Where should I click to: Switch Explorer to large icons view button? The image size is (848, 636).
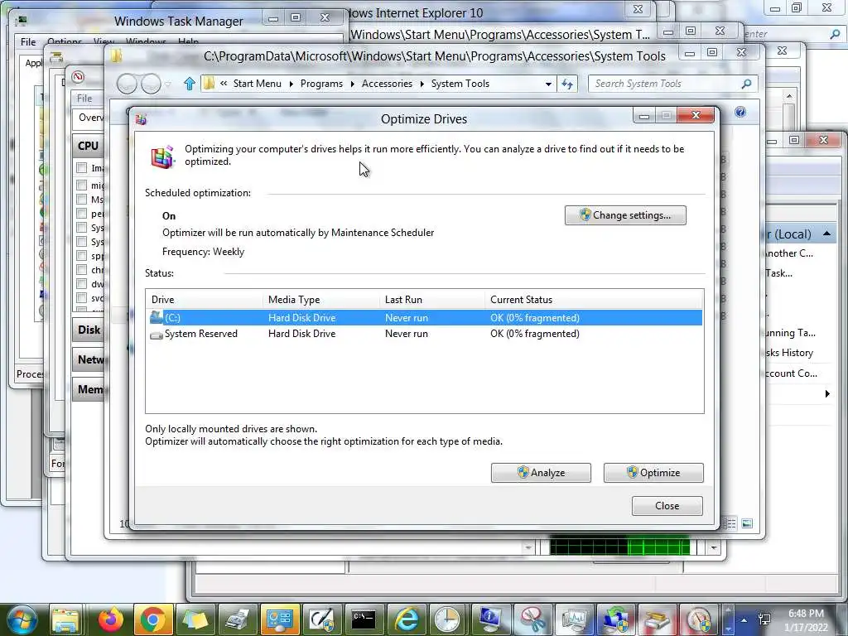tap(747, 523)
